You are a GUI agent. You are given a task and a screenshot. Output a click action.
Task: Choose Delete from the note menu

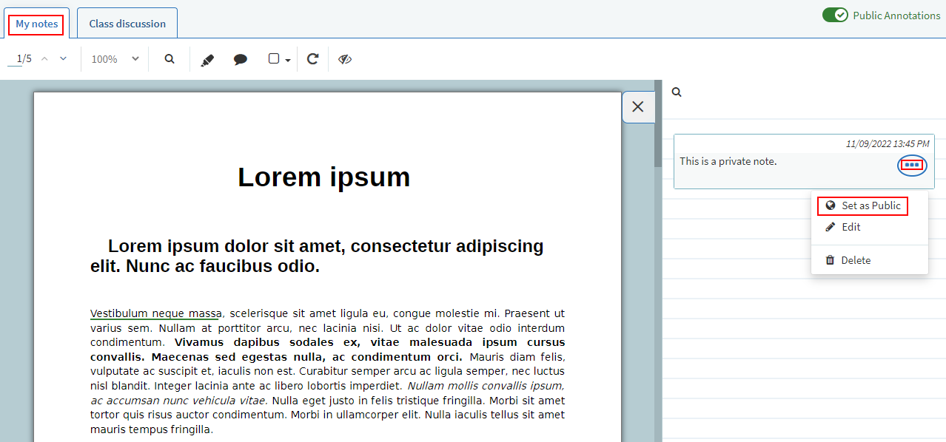855,260
